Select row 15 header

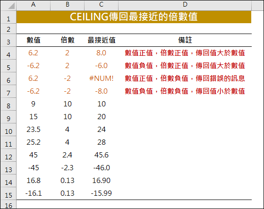[x=8, y=194]
